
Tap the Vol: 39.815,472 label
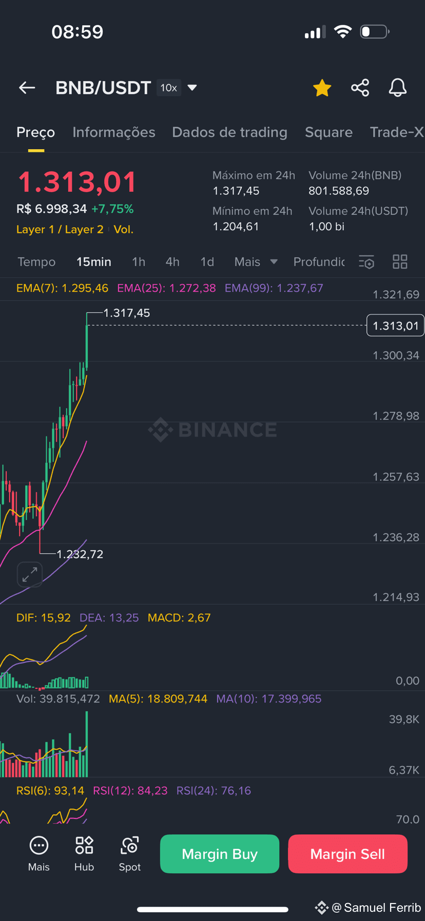pyautogui.click(x=58, y=699)
